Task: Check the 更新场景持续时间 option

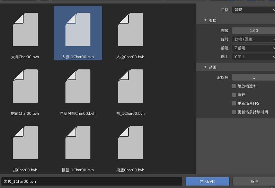Action: tap(234, 112)
